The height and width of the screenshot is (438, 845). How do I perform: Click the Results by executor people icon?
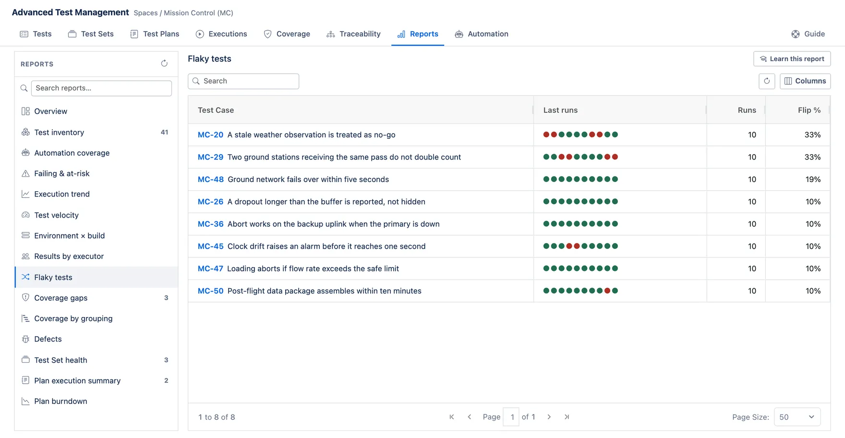(x=25, y=256)
